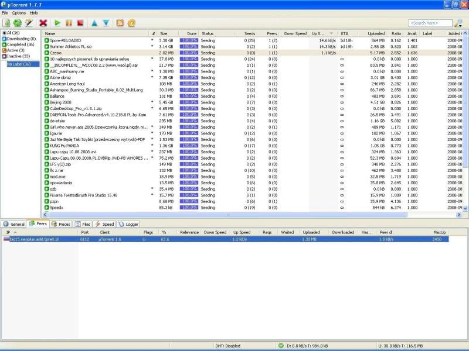Select American Long Haul torrent
469x351 pixels.
(x=253, y=84)
